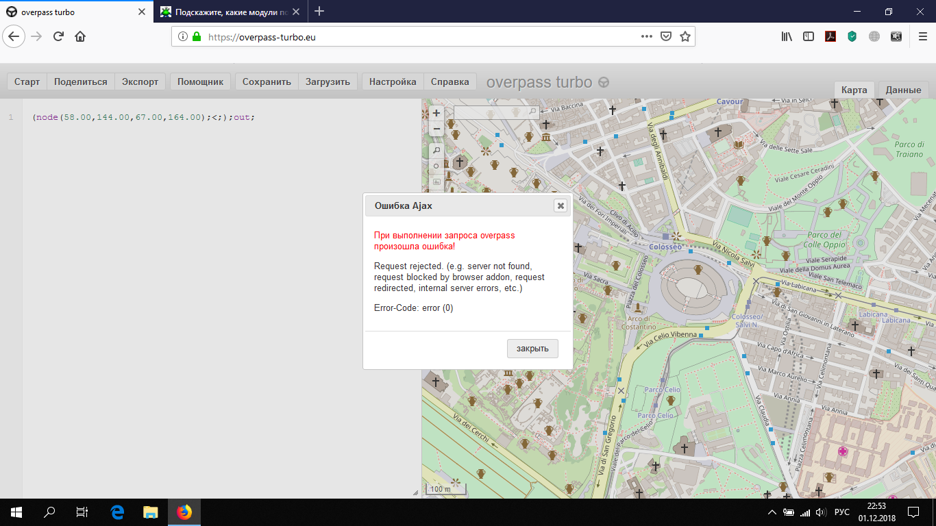The width and height of the screenshot is (936, 526).
Task: Open the Экспорт menu
Action: click(x=140, y=82)
